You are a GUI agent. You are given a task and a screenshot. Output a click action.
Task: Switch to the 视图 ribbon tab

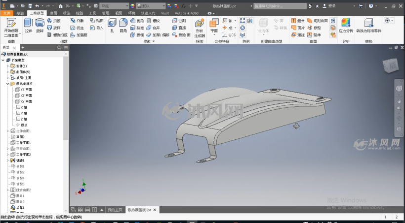(x=119, y=13)
